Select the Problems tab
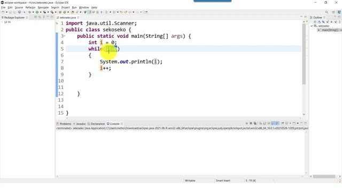The image size is (342, 192). 64,124
